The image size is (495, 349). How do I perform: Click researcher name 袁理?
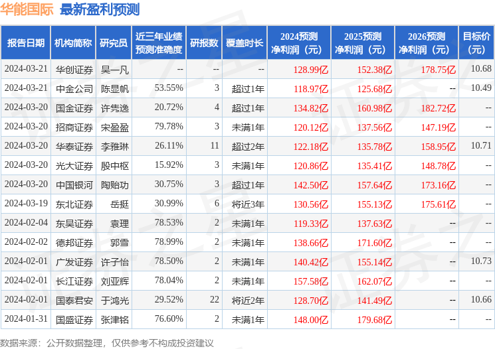120,224
